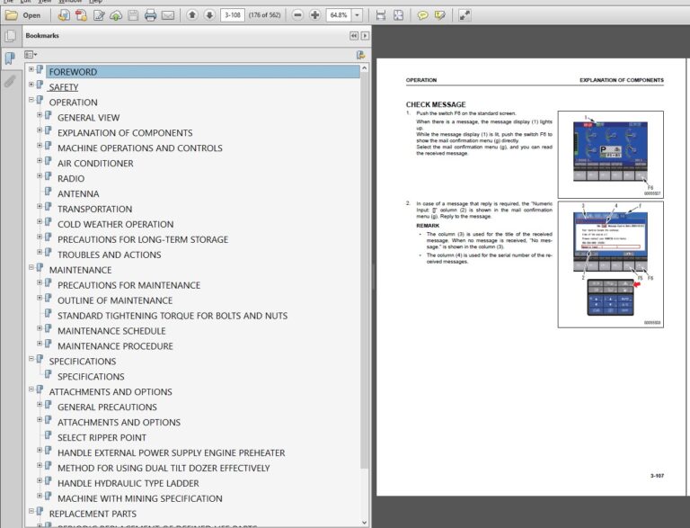The image size is (690, 528).
Task: Click the cloud upload icon
Action: 116,16
